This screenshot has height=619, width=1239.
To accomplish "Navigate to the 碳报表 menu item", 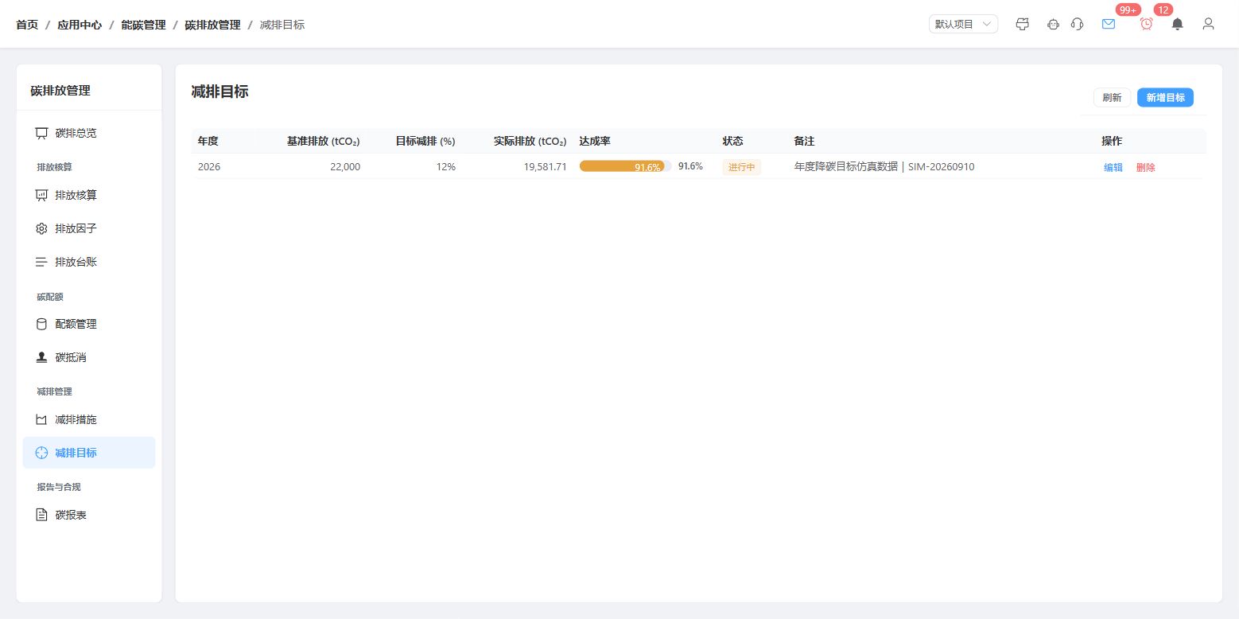I will (89, 515).
